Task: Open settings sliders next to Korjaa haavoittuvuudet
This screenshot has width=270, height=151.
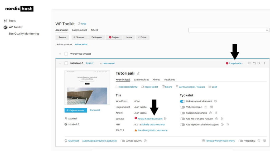Action: tap(165, 119)
